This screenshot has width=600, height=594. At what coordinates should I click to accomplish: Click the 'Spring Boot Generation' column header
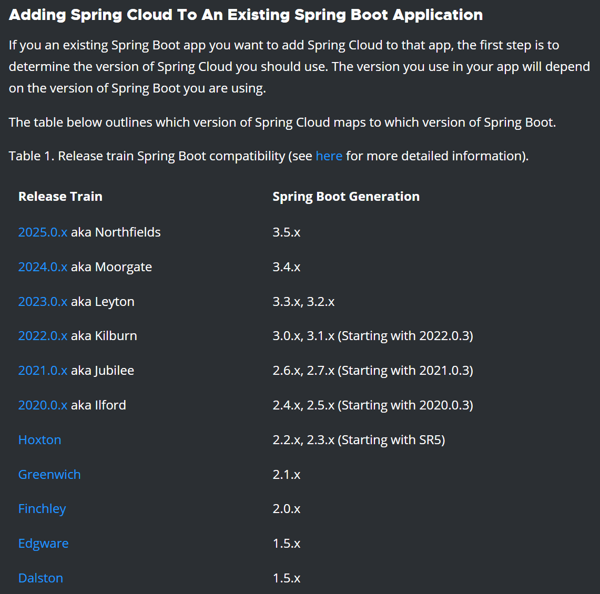click(x=345, y=197)
